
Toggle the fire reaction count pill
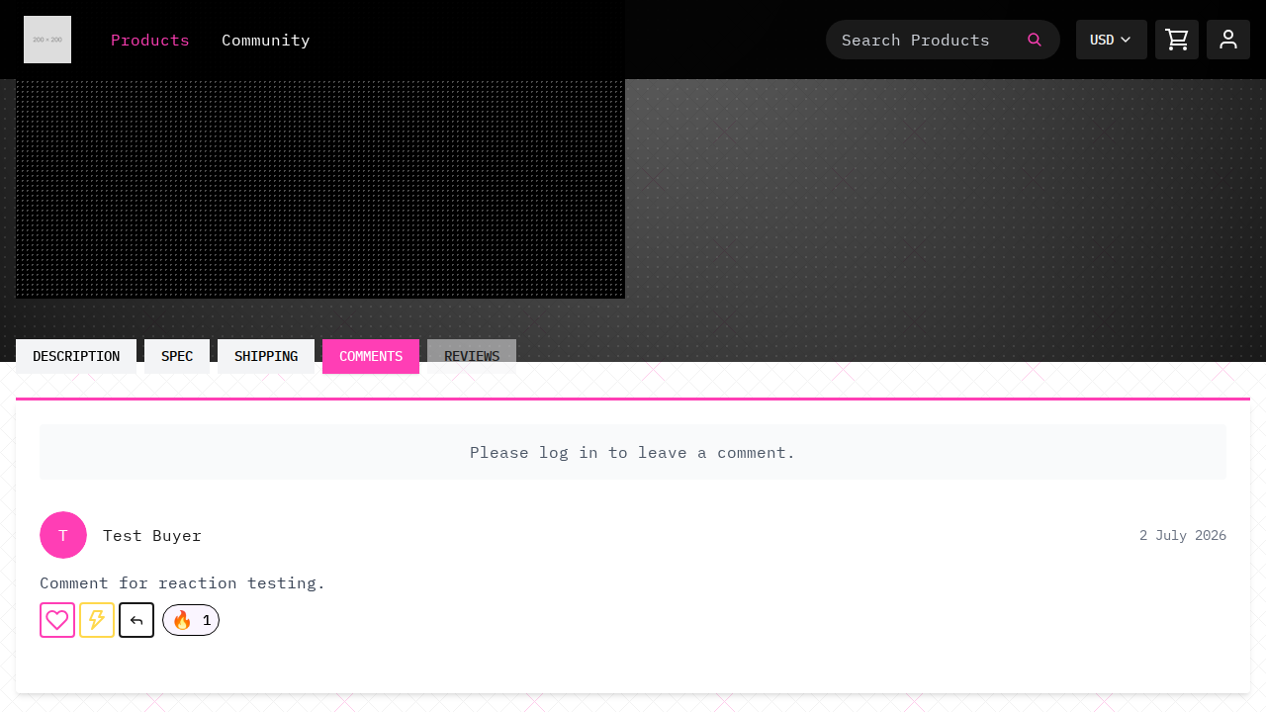[191, 620]
